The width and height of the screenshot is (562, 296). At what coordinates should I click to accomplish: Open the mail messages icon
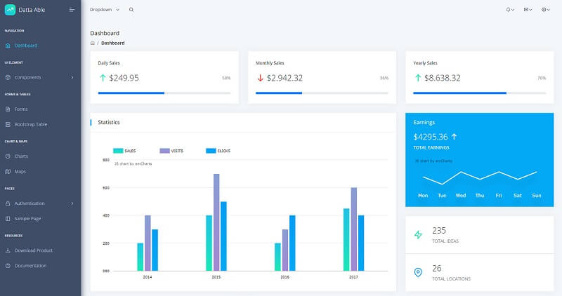point(527,10)
